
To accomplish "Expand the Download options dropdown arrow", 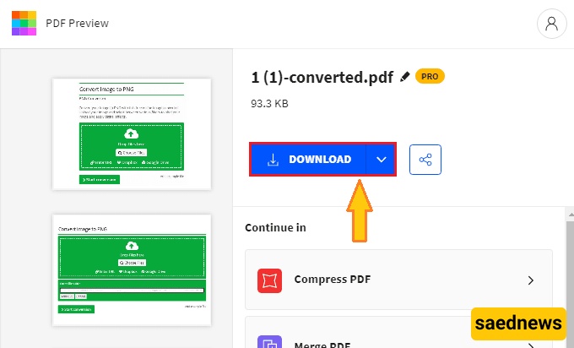I will click(382, 160).
